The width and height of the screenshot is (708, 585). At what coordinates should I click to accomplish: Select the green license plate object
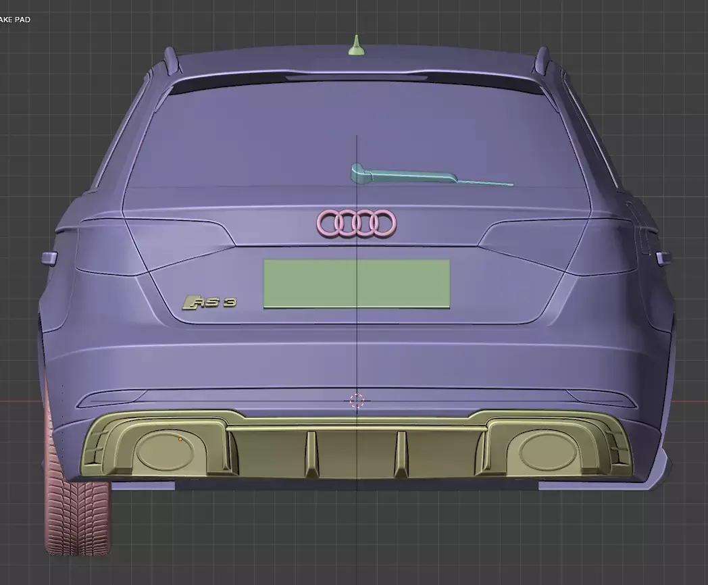click(x=357, y=284)
